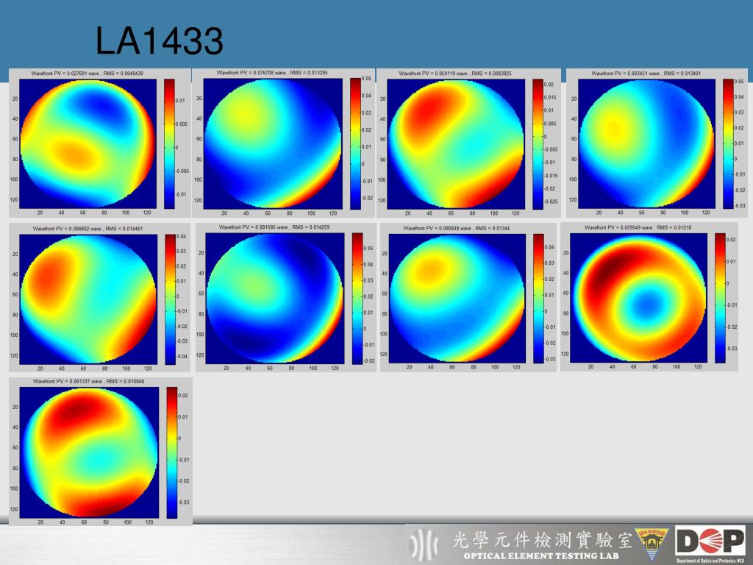This screenshot has width=753, height=565.
Task: Click 'Department of Optics and Photonics, NCU' caption
Action: tap(710, 561)
